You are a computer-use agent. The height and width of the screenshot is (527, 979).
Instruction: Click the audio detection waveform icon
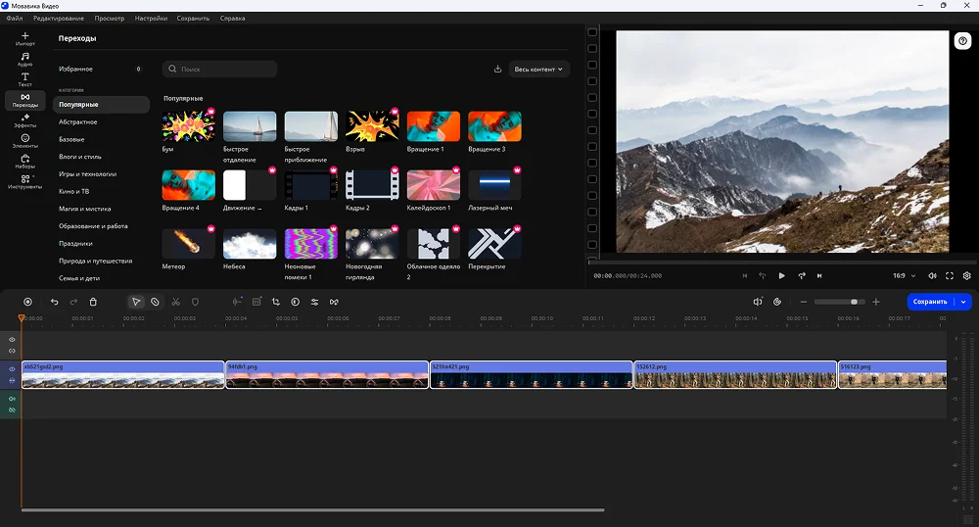tap(237, 302)
